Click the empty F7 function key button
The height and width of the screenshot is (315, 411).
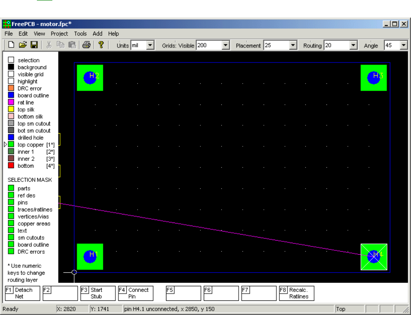[x=259, y=293]
